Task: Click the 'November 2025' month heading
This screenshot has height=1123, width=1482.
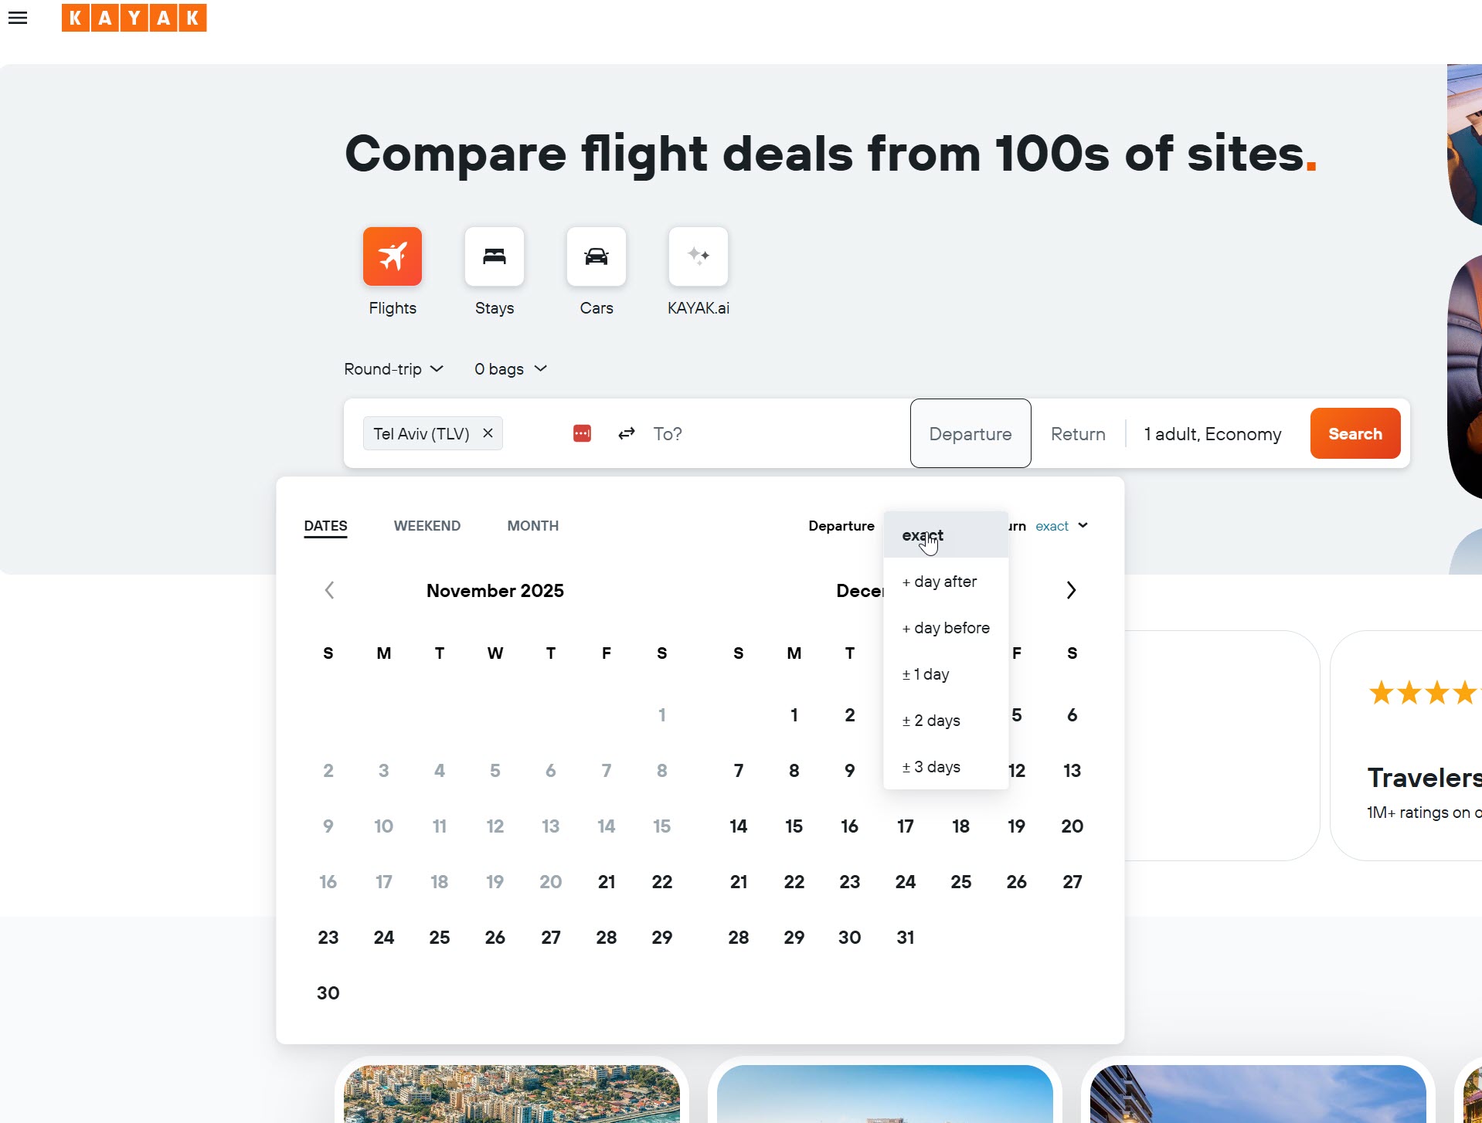Action: (x=495, y=591)
